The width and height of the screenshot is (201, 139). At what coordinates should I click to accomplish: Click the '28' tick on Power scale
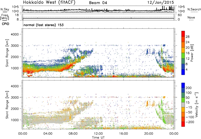(187, 37)
